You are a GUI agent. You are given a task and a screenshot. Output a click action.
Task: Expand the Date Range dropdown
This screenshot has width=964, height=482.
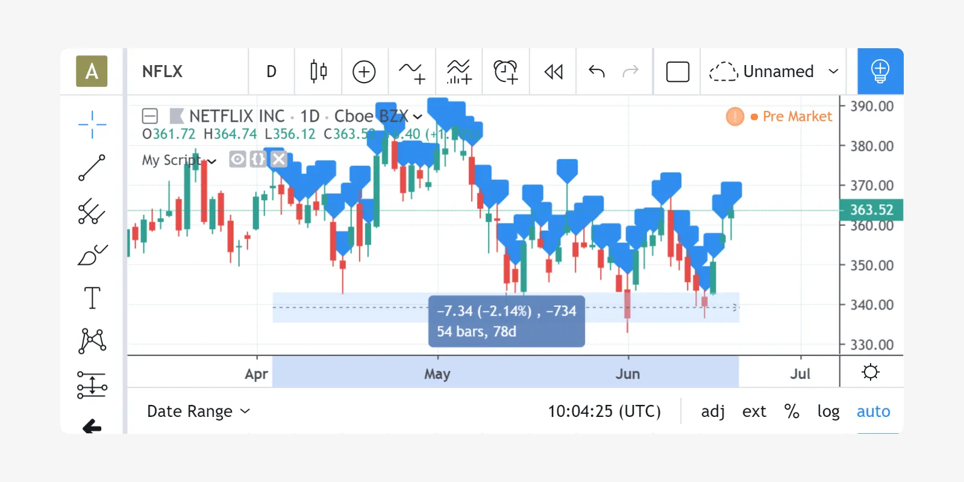click(x=198, y=411)
